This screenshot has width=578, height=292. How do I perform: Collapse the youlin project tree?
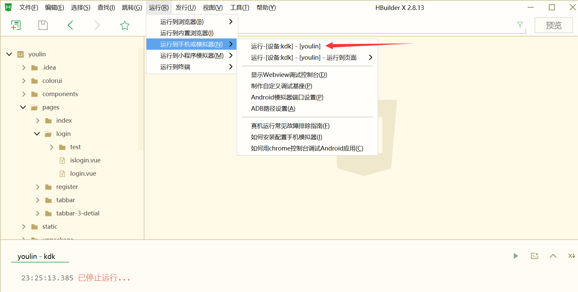tap(9, 54)
